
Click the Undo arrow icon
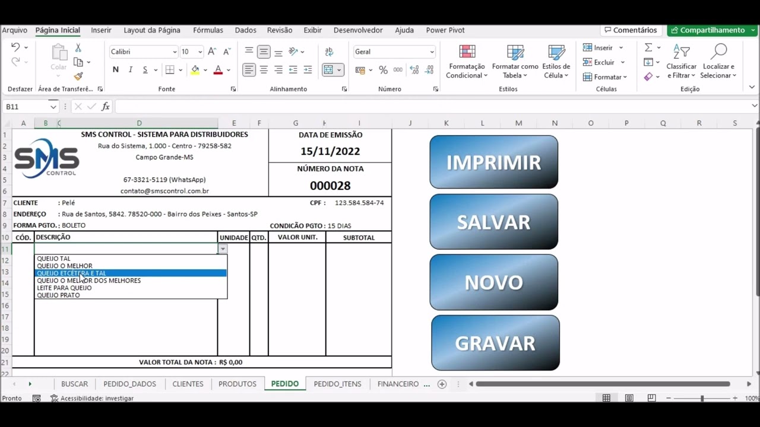tap(15, 47)
